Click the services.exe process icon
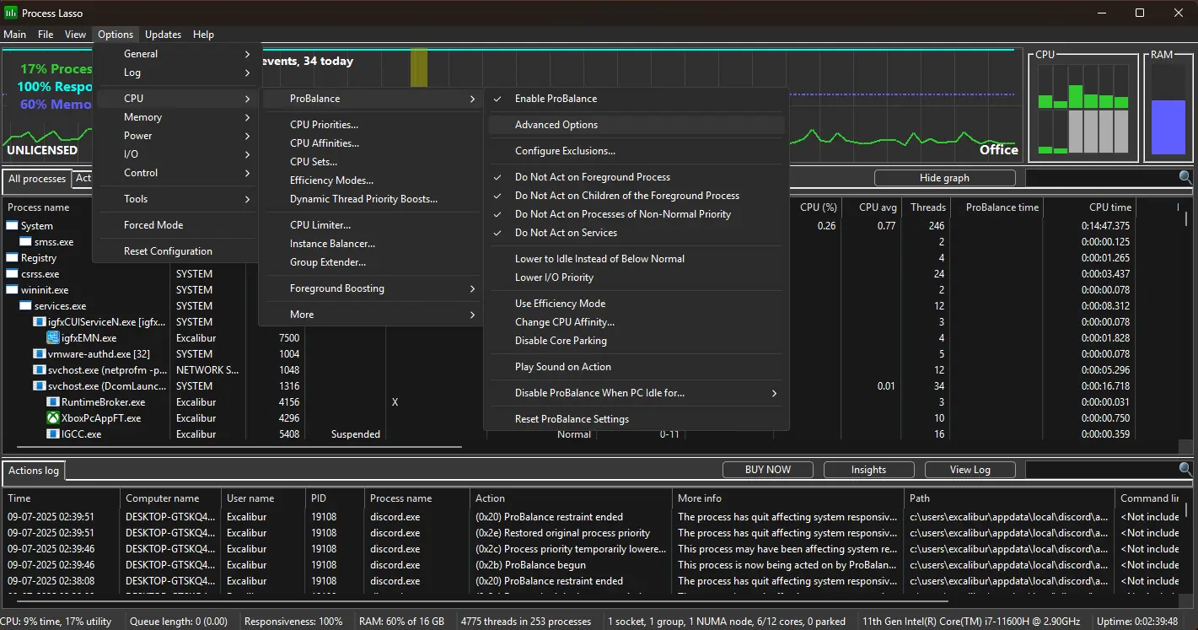 [25, 306]
